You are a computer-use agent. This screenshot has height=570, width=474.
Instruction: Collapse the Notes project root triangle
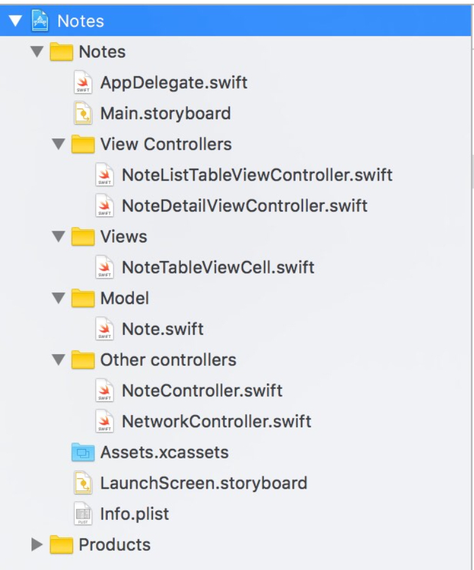point(15,21)
